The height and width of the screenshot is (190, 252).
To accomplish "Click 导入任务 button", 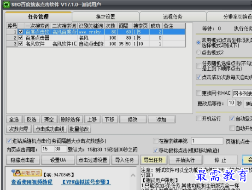I will 125,160.
